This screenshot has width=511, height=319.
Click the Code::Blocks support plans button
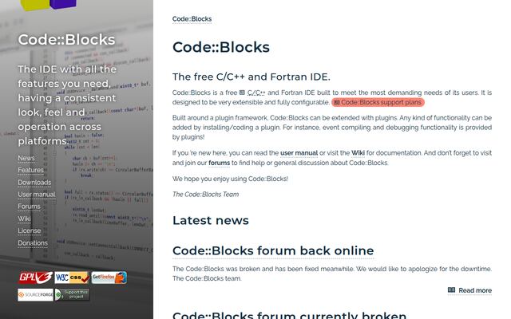378,102
